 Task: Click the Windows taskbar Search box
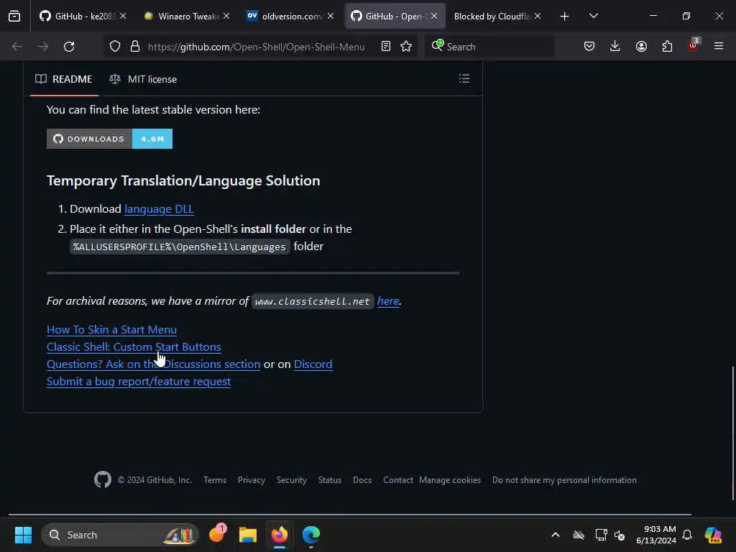pyautogui.click(x=120, y=535)
